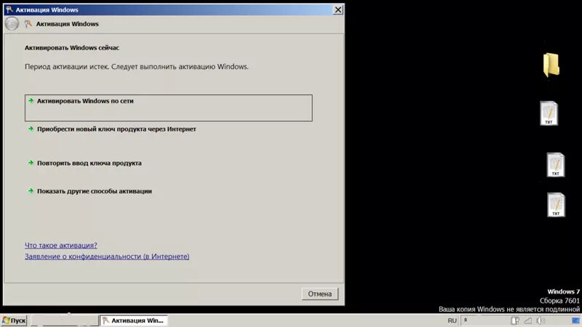
Task: Click the round back arrow in dialog header
Action: pyautogui.click(x=12, y=24)
